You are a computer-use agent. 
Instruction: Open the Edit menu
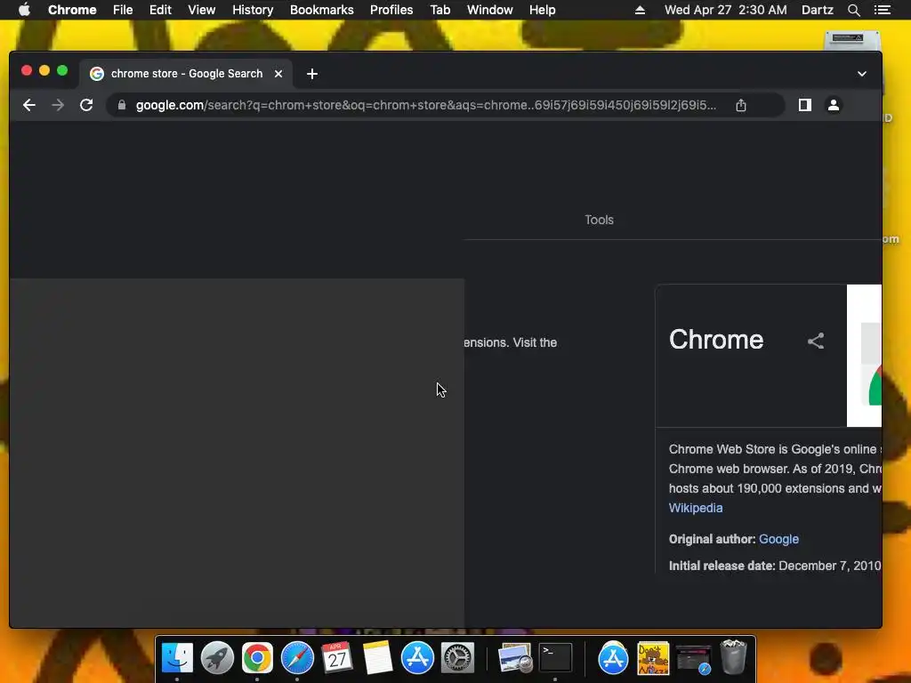tap(160, 10)
